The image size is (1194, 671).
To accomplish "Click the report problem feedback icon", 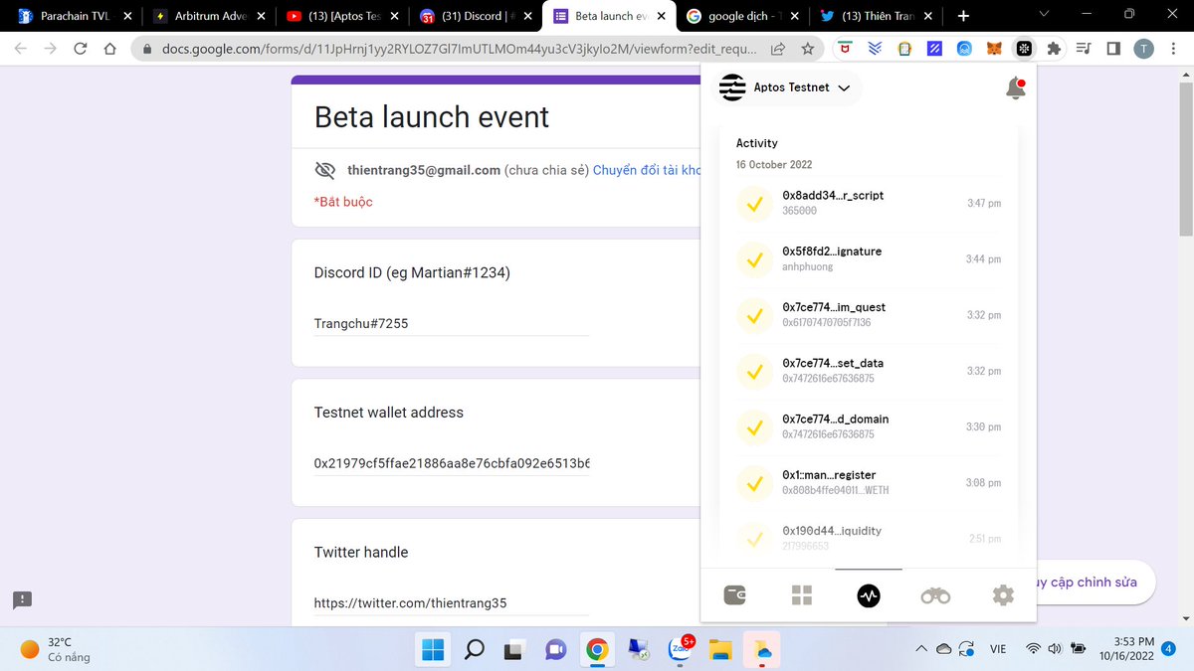I will coord(23,599).
